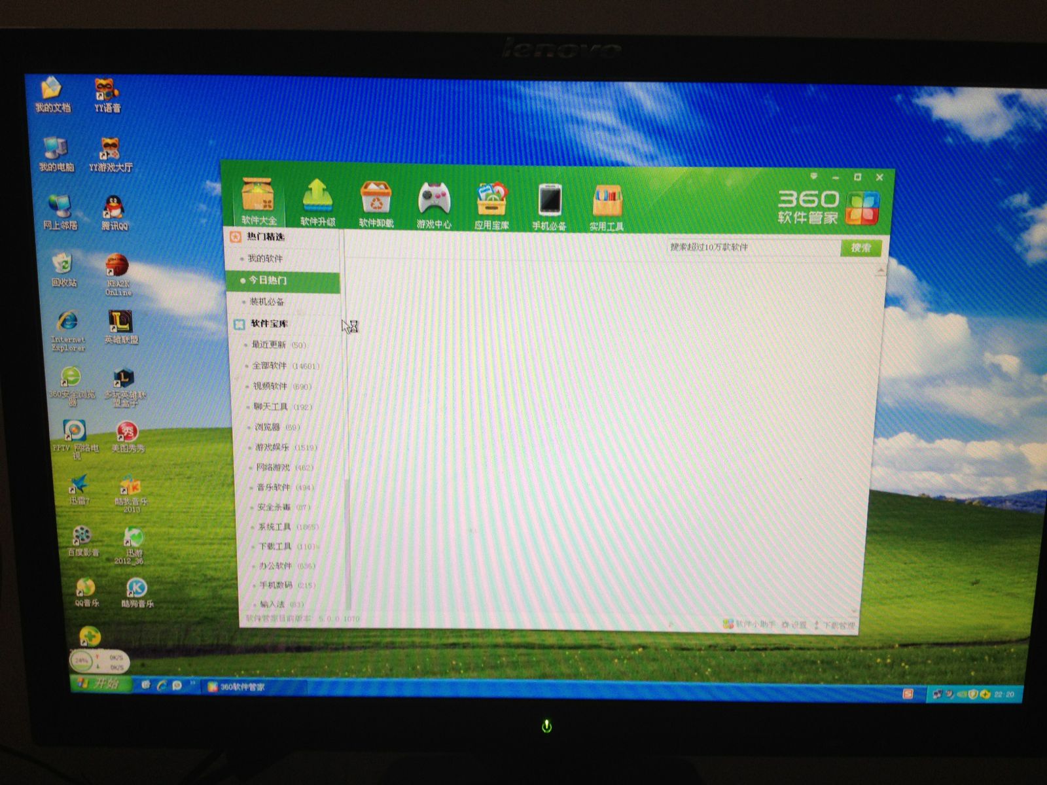Open 下载管理 download manager link
1047x785 pixels.
834,625
